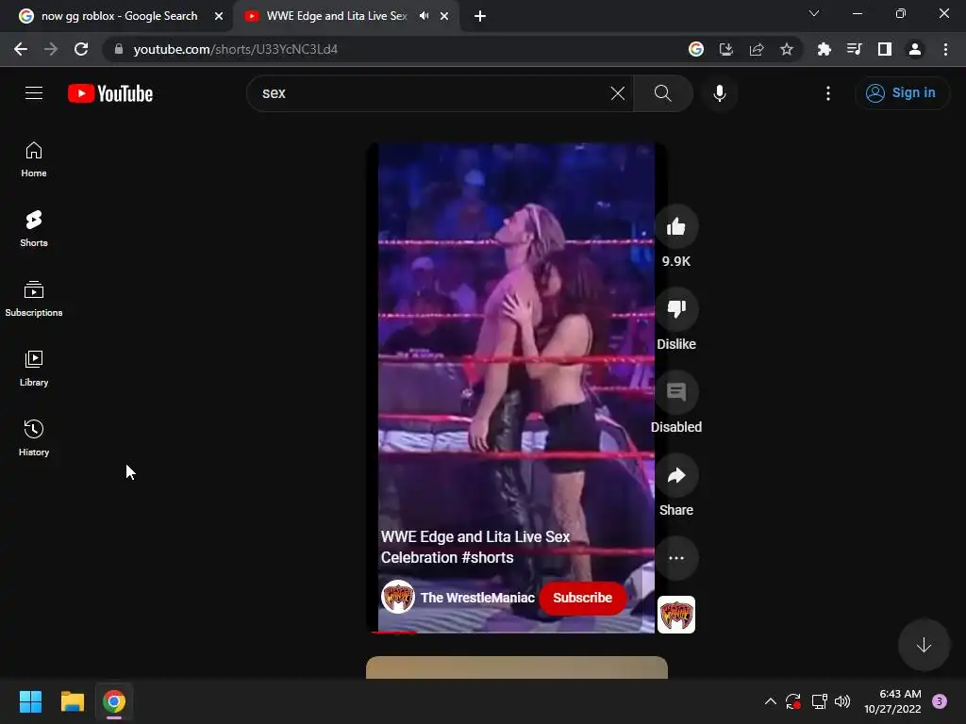The image size is (966, 724).
Task: Open YouTube settings three-dot menu
Action: pos(828,93)
